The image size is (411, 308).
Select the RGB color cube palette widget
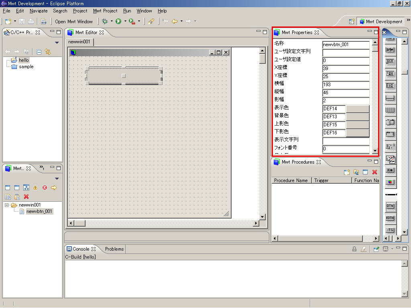coord(390,182)
